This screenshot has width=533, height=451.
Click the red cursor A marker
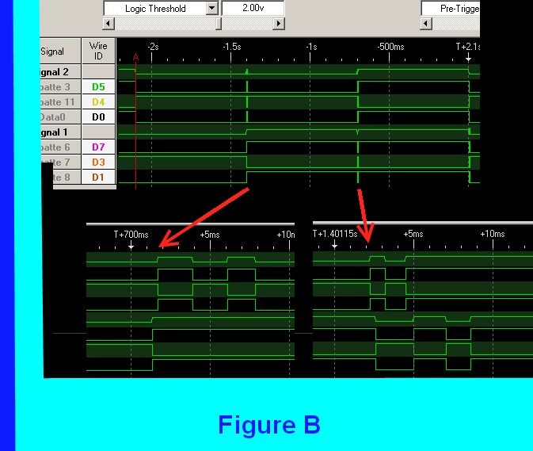[x=135, y=57]
